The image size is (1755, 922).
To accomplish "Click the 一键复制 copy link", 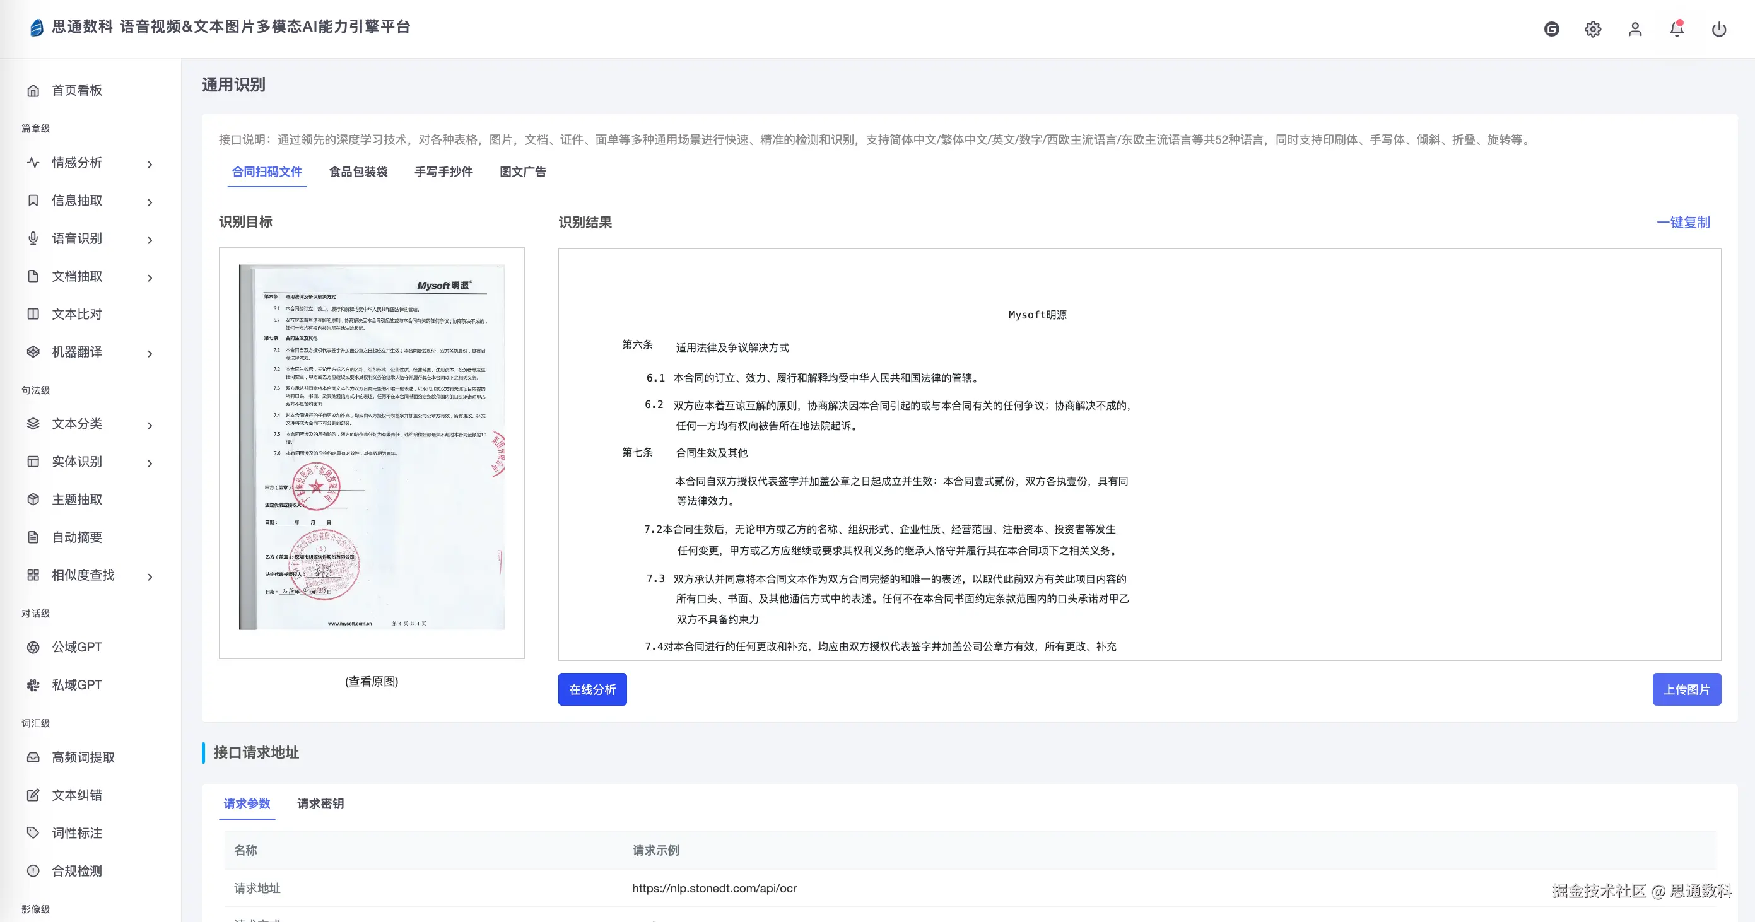I will click(1683, 222).
